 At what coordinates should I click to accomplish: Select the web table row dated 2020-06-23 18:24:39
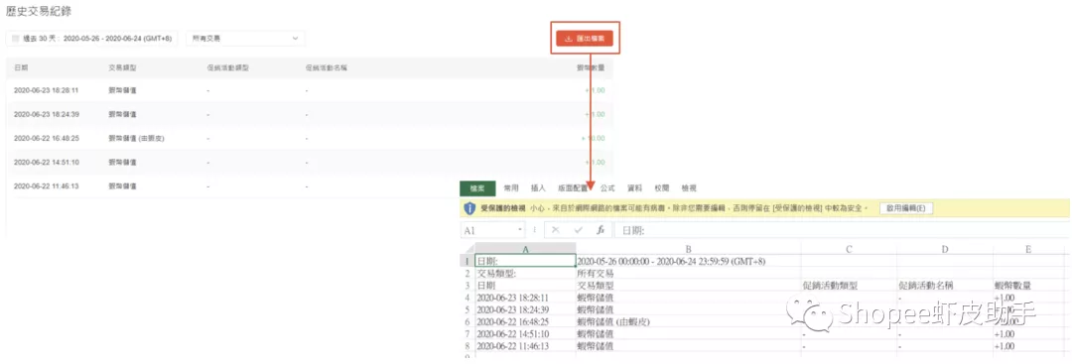[309, 114]
